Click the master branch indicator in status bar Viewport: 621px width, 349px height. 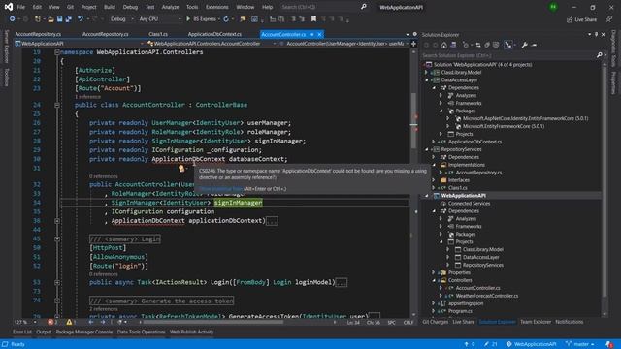click(580, 344)
